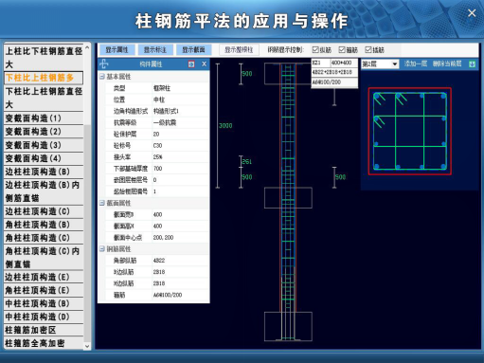This screenshot has height=363, width=484.
Task: Click the B边纵筋 value 2B18
Action: pos(181,272)
